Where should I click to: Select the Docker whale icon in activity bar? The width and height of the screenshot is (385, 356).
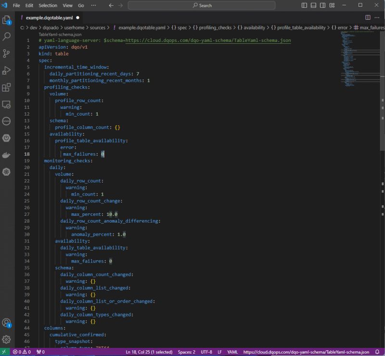point(6,155)
